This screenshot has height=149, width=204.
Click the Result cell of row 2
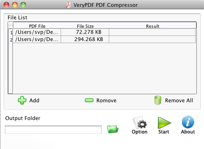(152, 39)
